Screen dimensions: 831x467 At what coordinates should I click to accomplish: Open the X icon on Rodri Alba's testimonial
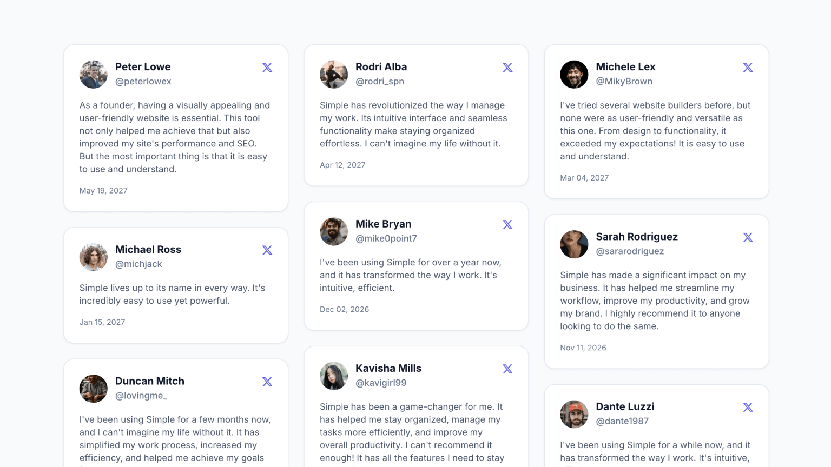pyautogui.click(x=507, y=68)
